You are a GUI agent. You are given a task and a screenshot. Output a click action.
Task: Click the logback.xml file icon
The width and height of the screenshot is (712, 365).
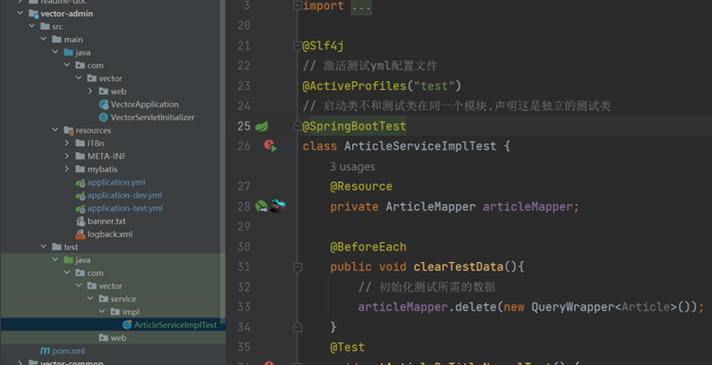pyautogui.click(x=80, y=235)
